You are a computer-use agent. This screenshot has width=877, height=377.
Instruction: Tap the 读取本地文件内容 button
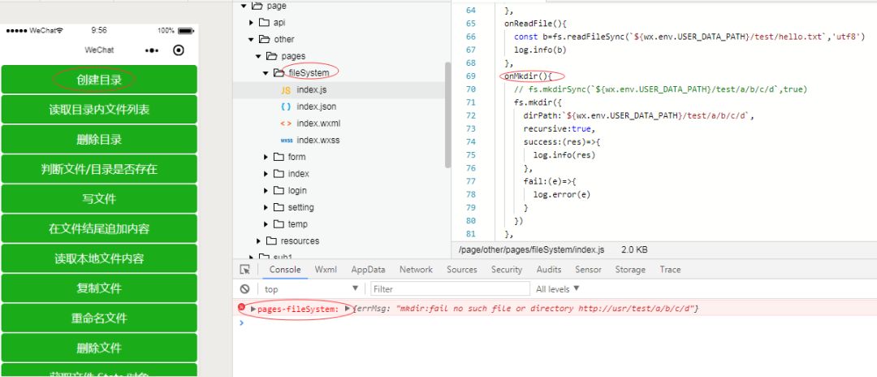coord(99,258)
